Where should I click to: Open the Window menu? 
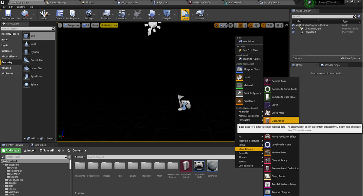pos(21,7)
